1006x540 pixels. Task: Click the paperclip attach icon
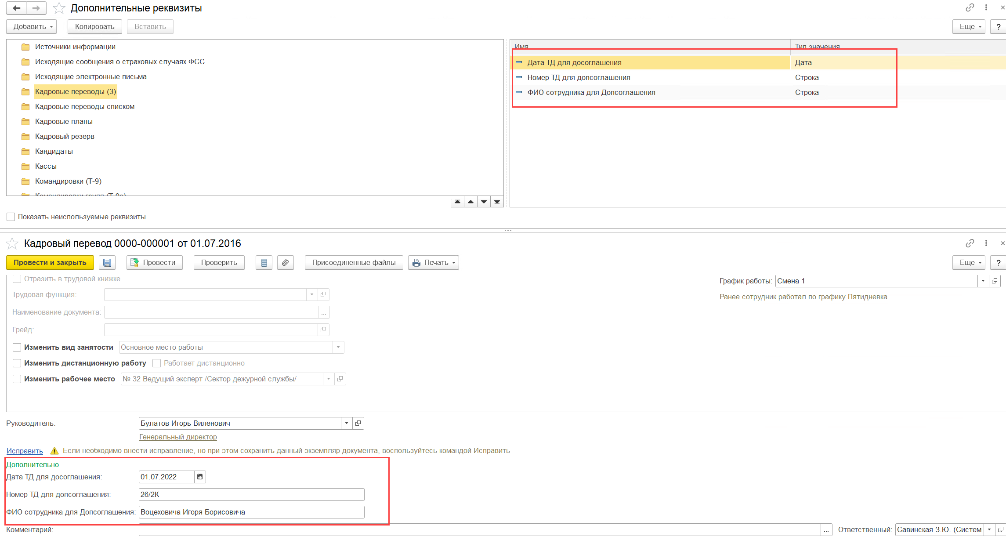286,263
